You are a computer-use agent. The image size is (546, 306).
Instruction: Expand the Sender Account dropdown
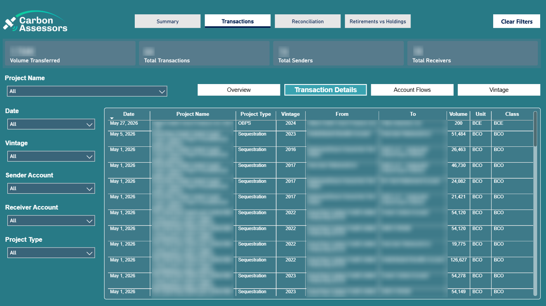point(51,189)
